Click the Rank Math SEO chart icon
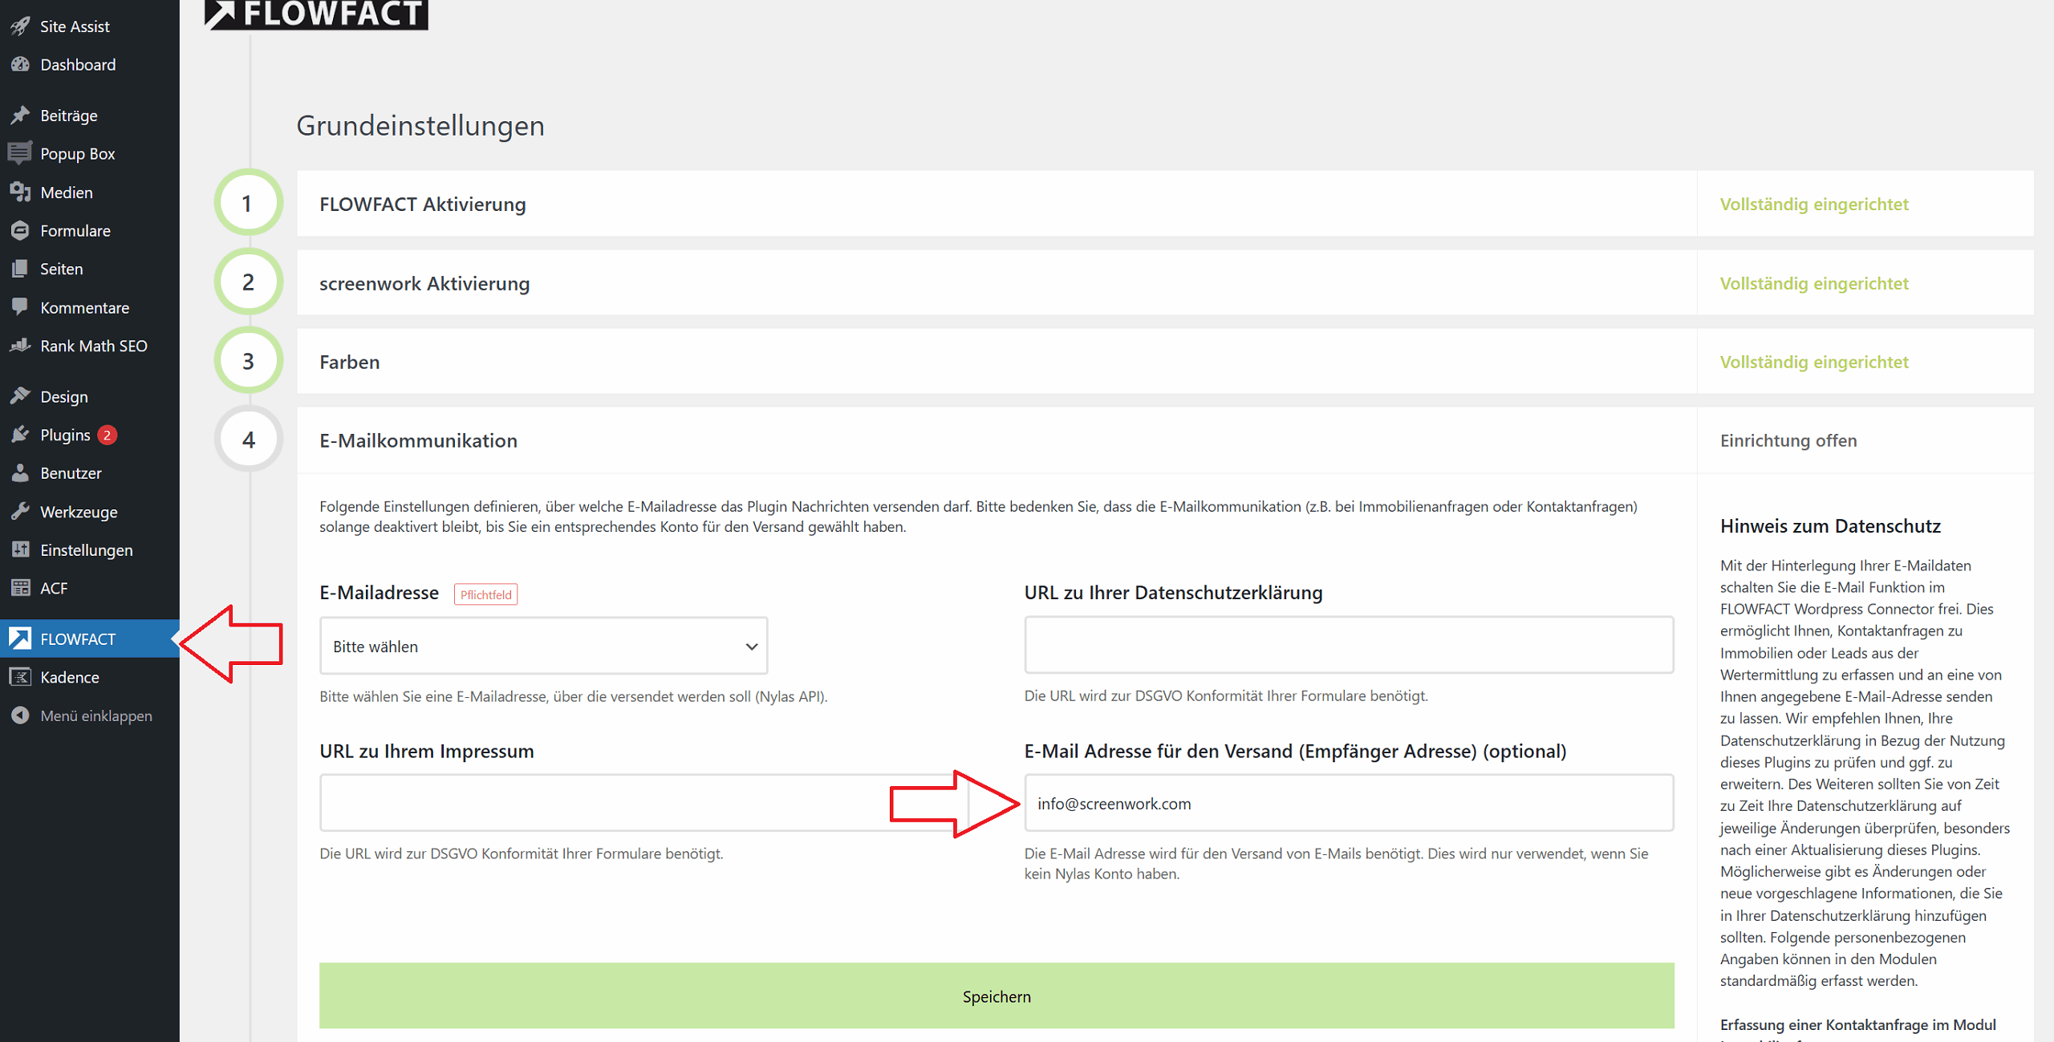The width and height of the screenshot is (2054, 1042). click(x=20, y=346)
